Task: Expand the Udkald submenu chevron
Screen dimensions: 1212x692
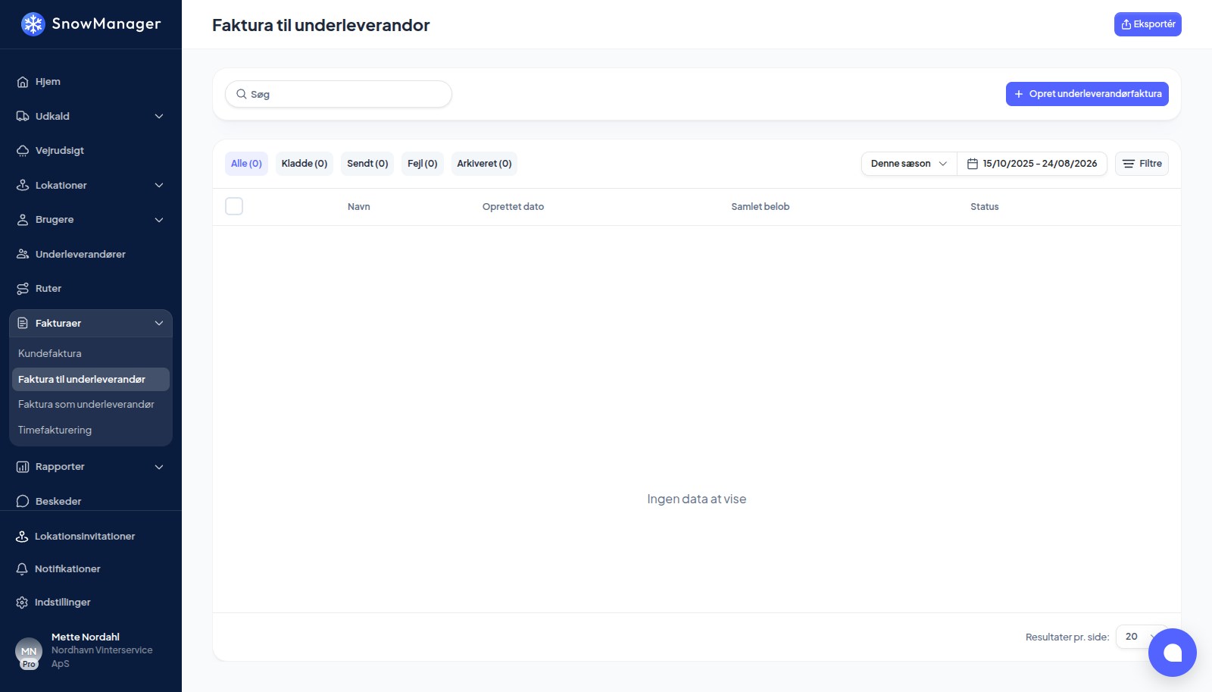Action: [x=159, y=117]
